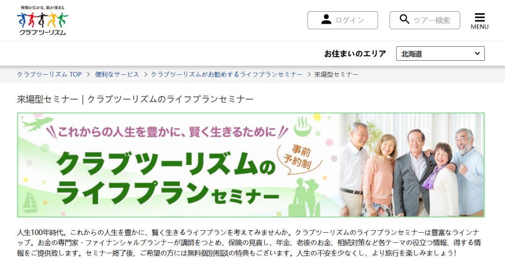Image resolution: width=505 pixels, height=277 pixels.
Task: Open クラブツーリズムがお勧めするライフプランセミナー breadcrumb link
Action: pos(227,74)
